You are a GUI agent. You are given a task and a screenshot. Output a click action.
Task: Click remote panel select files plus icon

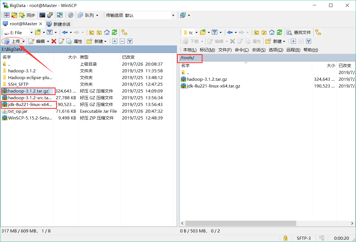click(x=293, y=41)
